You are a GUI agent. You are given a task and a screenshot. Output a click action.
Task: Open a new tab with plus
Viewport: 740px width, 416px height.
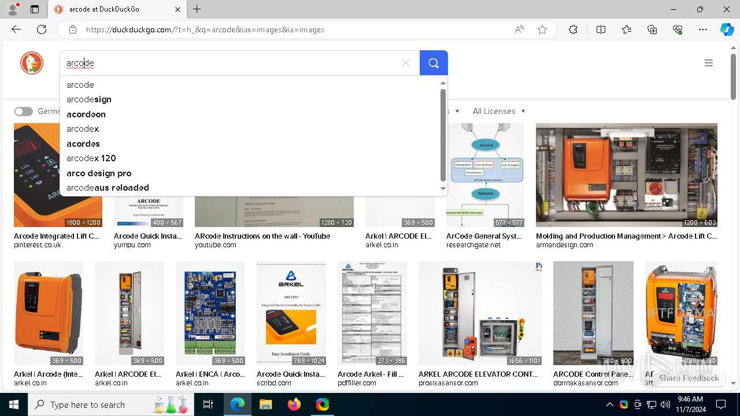197,9
